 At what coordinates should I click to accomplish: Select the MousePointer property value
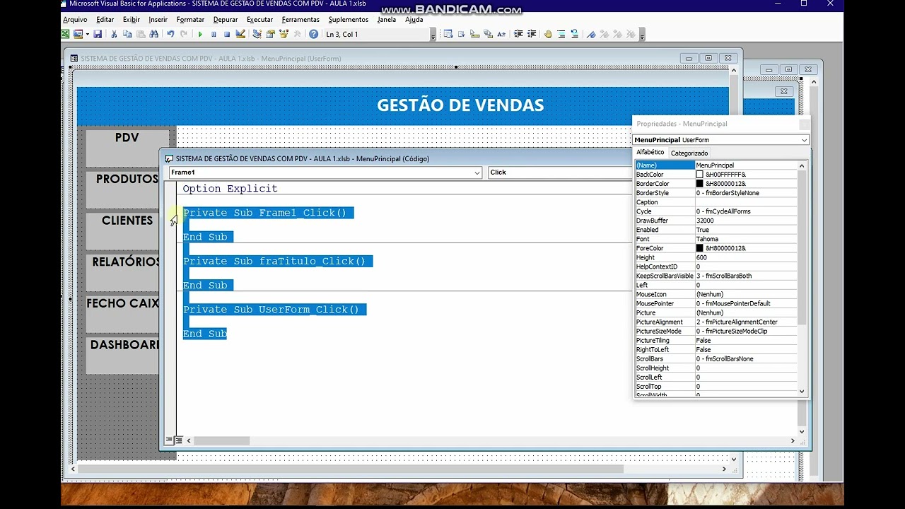point(746,303)
